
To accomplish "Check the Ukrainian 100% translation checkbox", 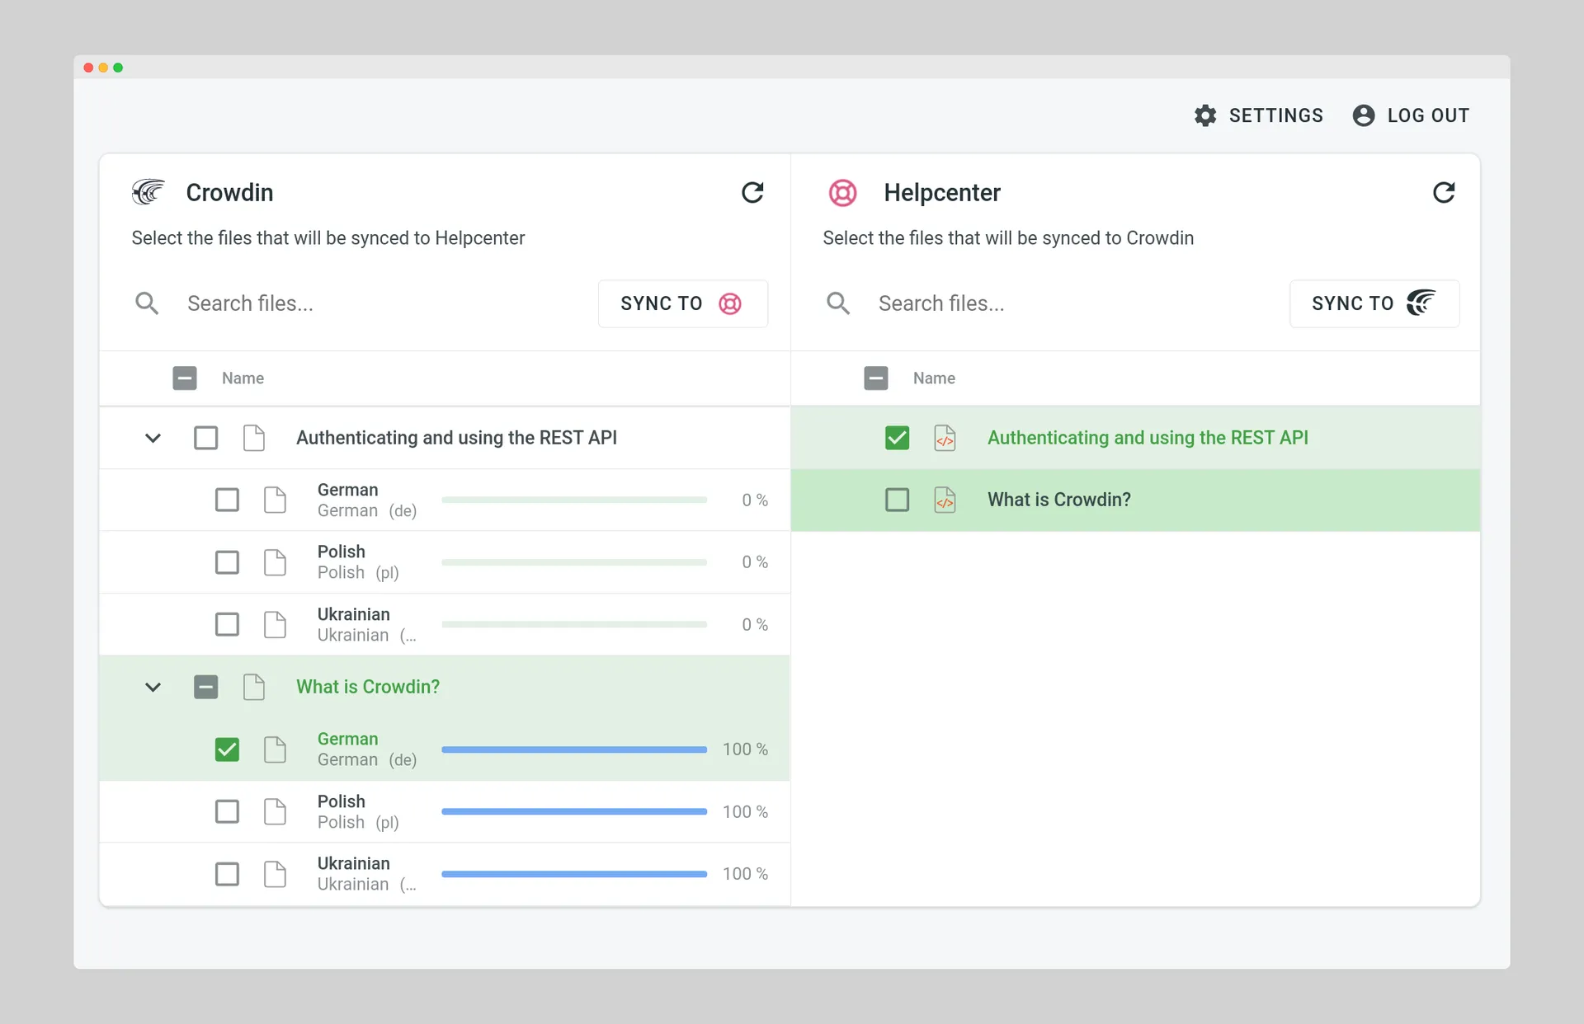I will 227,874.
